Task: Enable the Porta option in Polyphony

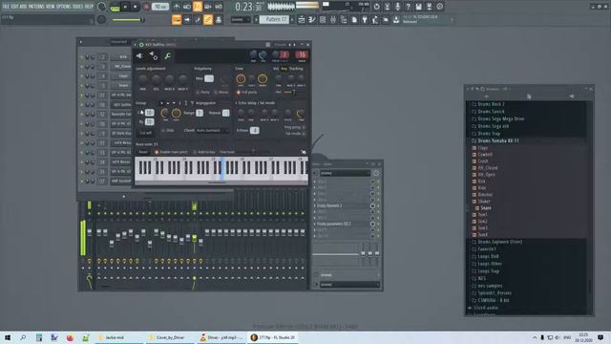Action: click(202, 93)
